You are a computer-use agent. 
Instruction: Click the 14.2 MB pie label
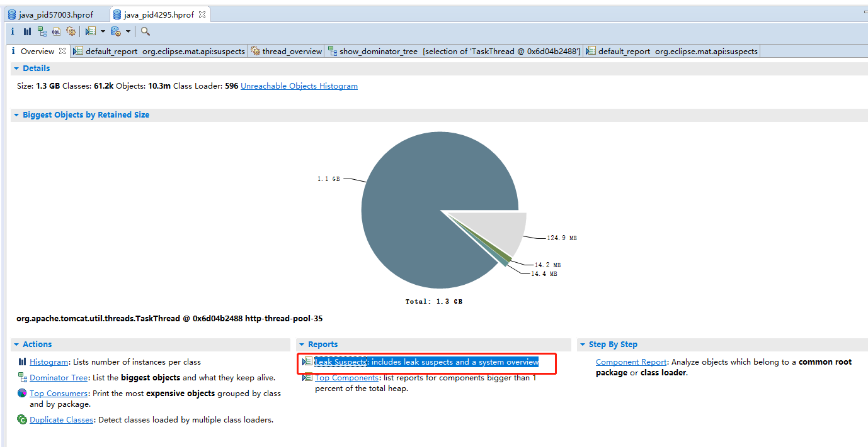[x=547, y=265]
